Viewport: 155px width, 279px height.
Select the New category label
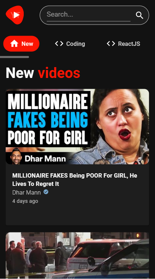coord(27,44)
